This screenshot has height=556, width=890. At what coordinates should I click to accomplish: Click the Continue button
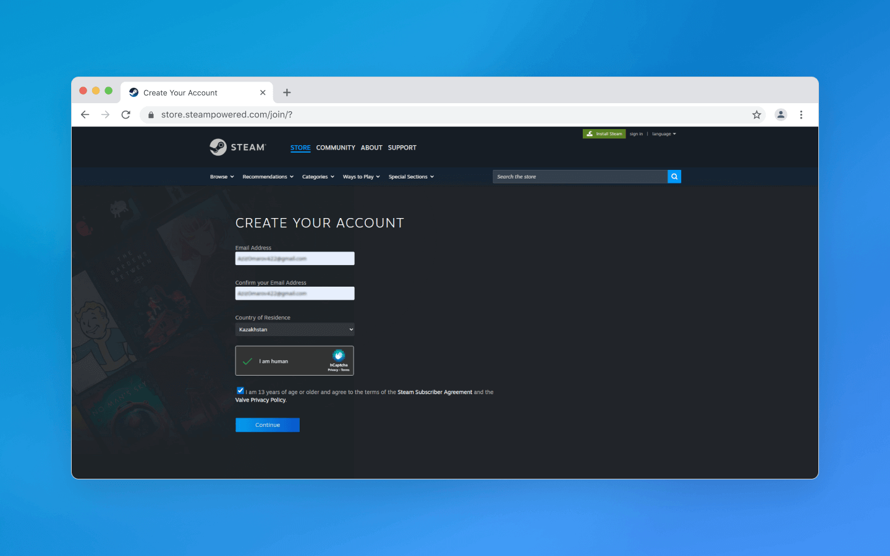(x=267, y=424)
